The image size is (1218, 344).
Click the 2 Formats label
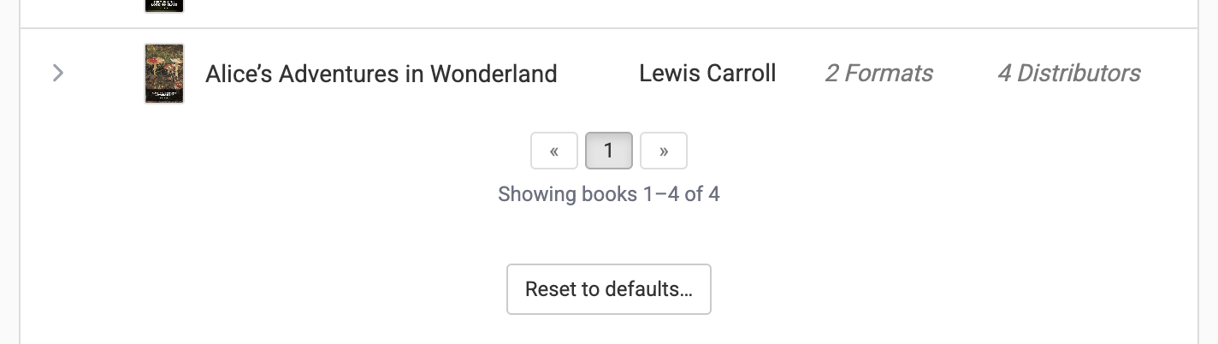[x=878, y=74]
